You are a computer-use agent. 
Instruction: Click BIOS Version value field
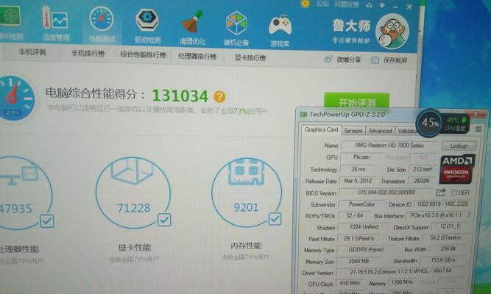[386, 193]
